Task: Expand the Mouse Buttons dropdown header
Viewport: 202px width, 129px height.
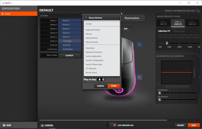Action: point(102,18)
